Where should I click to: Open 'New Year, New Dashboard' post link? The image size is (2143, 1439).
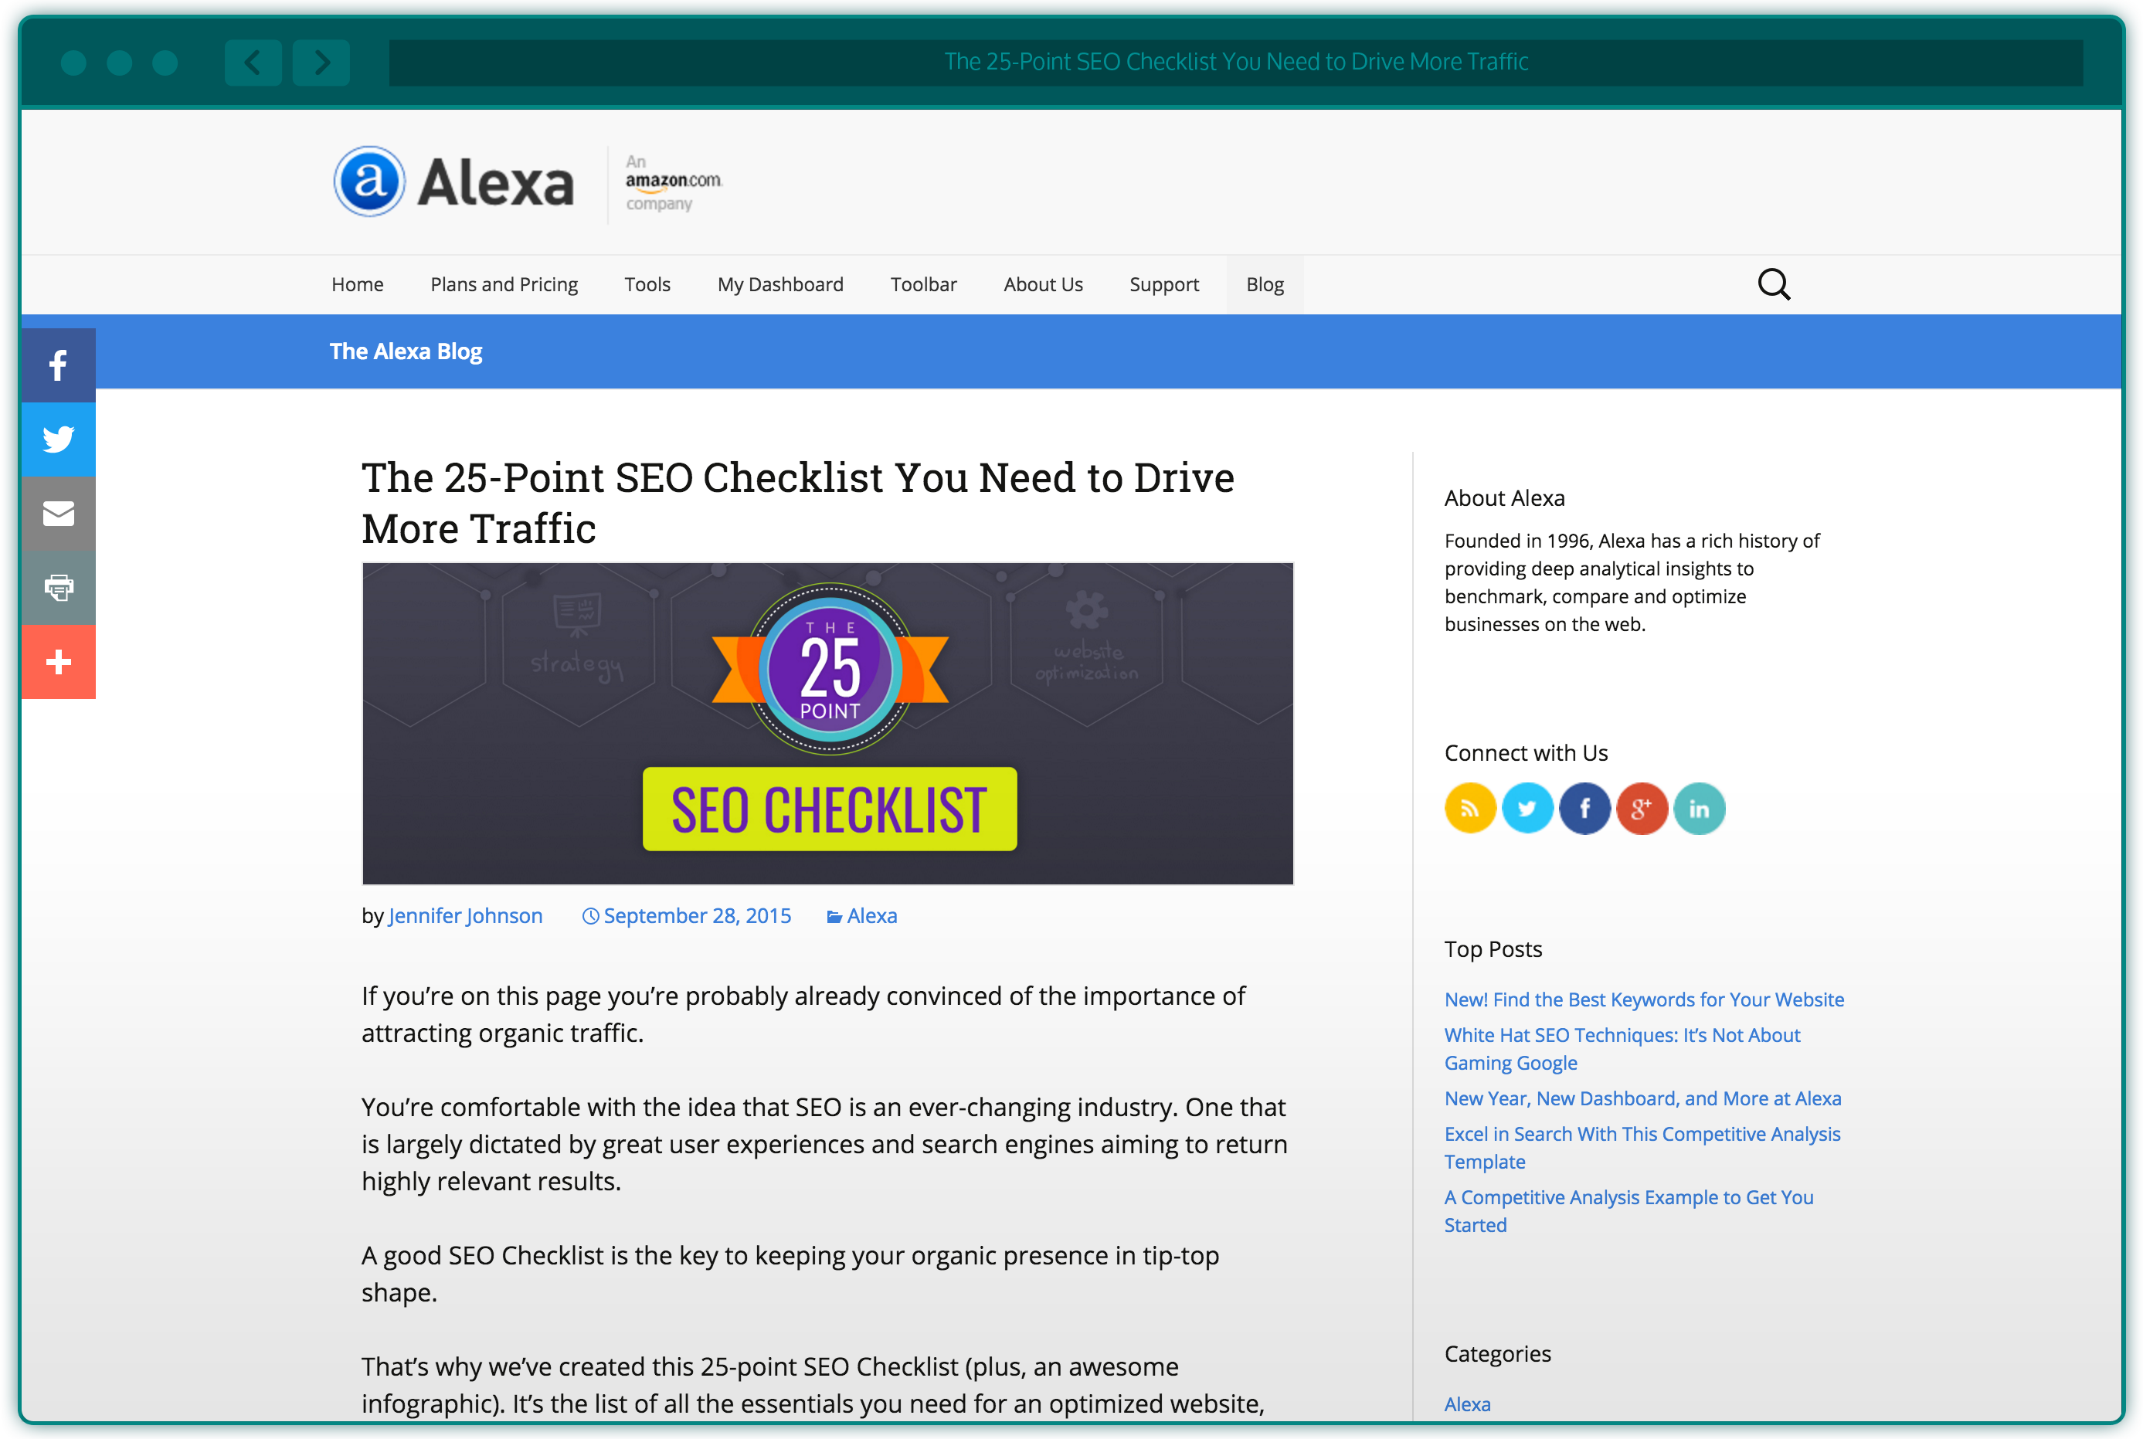[x=1643, y=1098]
